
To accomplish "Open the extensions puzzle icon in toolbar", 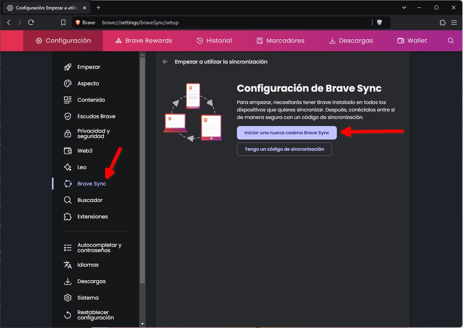I will pyautogui.click(x=443, y=22).
